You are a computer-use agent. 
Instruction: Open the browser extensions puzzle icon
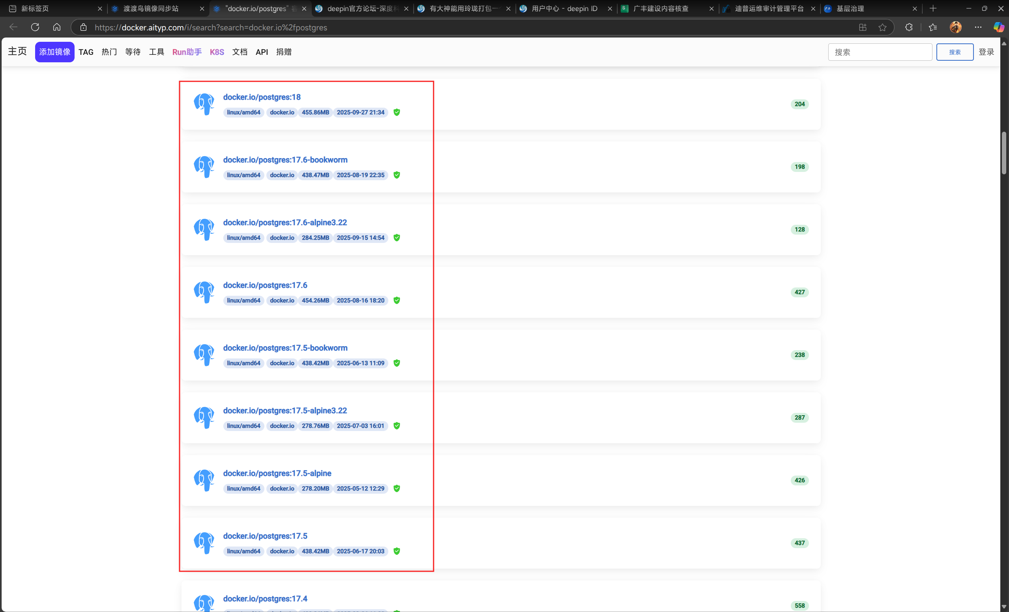pos(909,28)
